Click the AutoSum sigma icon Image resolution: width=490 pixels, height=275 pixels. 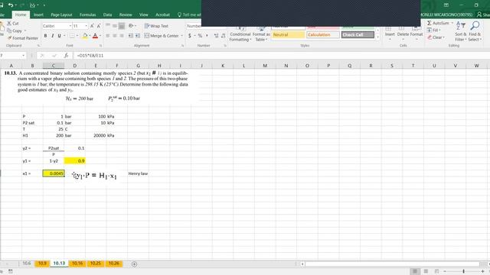pyautogui.click(x=430, y=23)
